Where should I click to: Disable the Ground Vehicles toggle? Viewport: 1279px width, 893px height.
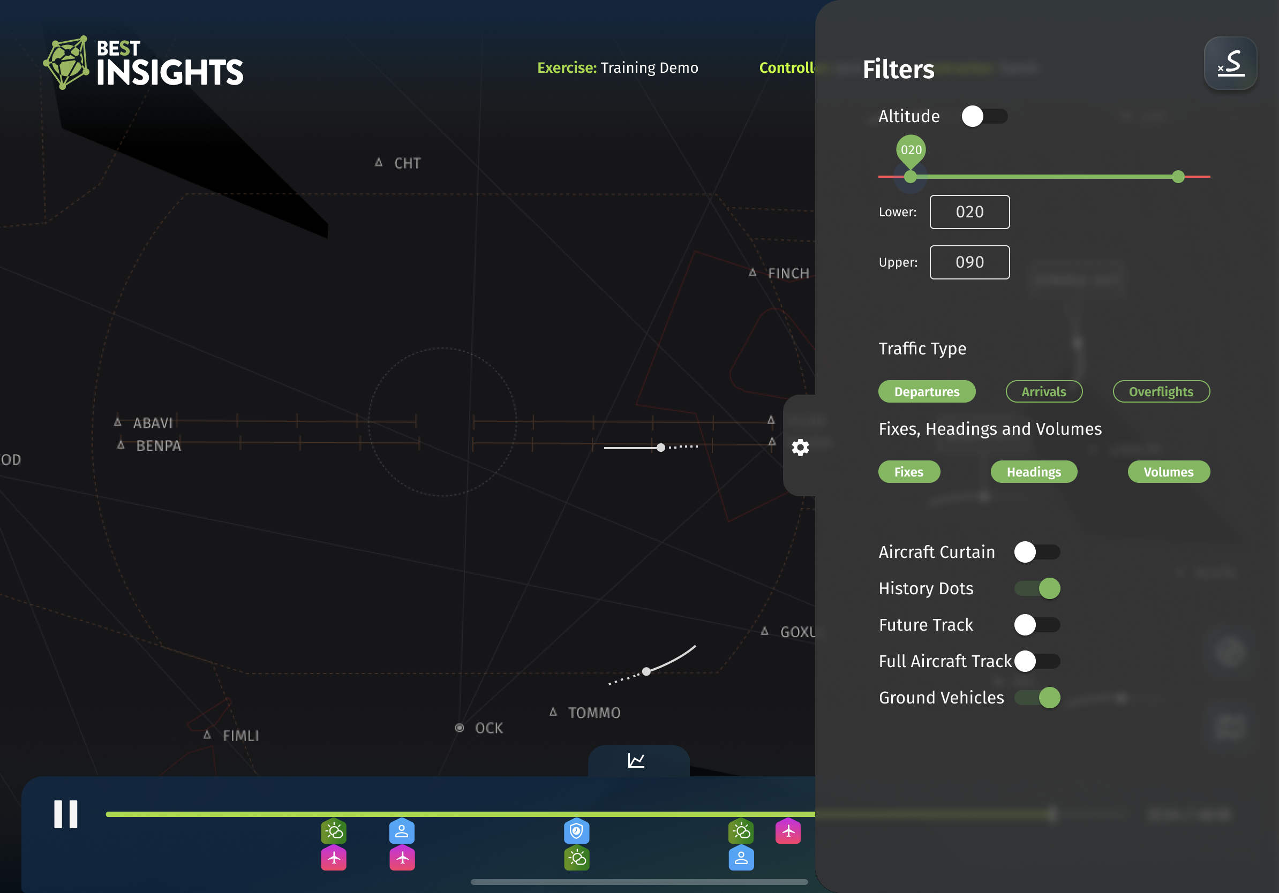tap(1037, 697)
